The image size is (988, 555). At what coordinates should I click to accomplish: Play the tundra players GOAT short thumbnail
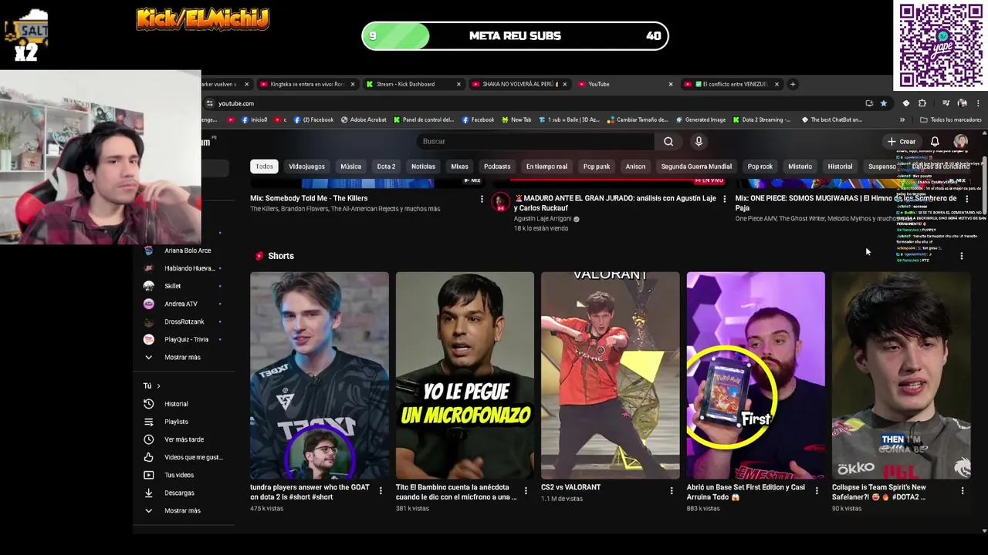(x=320, y=375)
